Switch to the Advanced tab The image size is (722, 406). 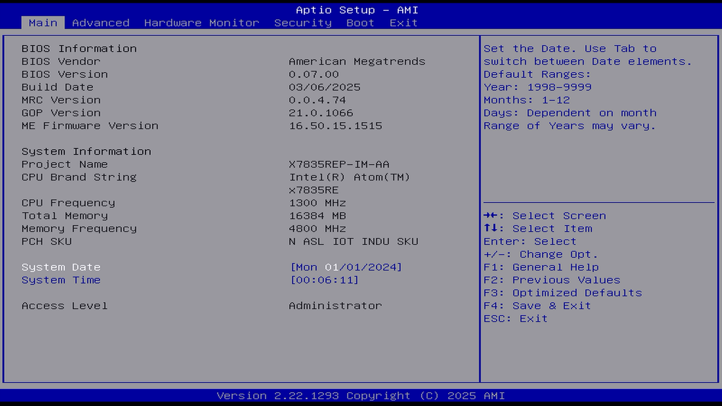[x=100, y=23]
